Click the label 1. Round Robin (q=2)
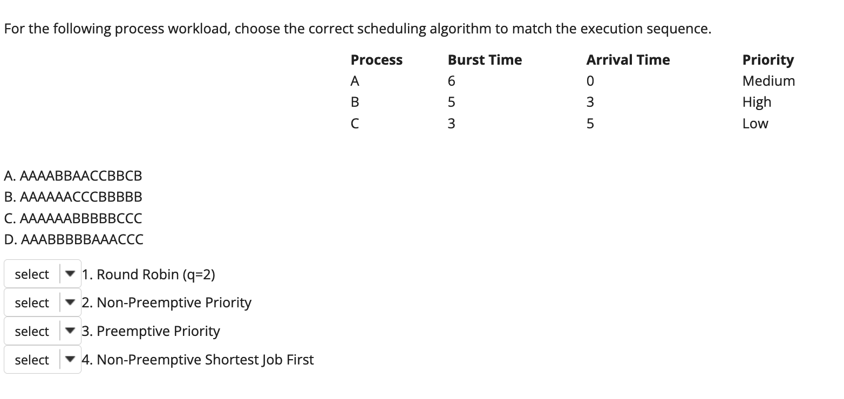 (149, 274)
